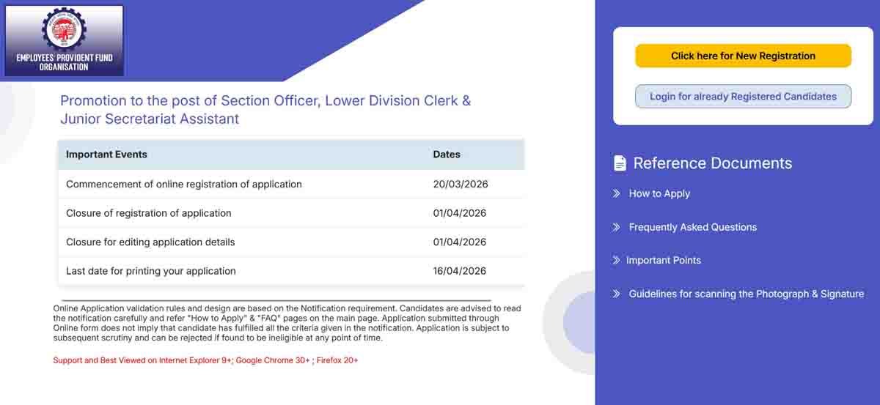
Task: Click the chevron icon beside Frequently Asked Questions
Action: pos(617,227)
